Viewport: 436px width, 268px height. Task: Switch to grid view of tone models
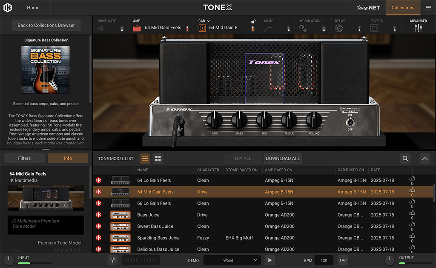(158, 158)
